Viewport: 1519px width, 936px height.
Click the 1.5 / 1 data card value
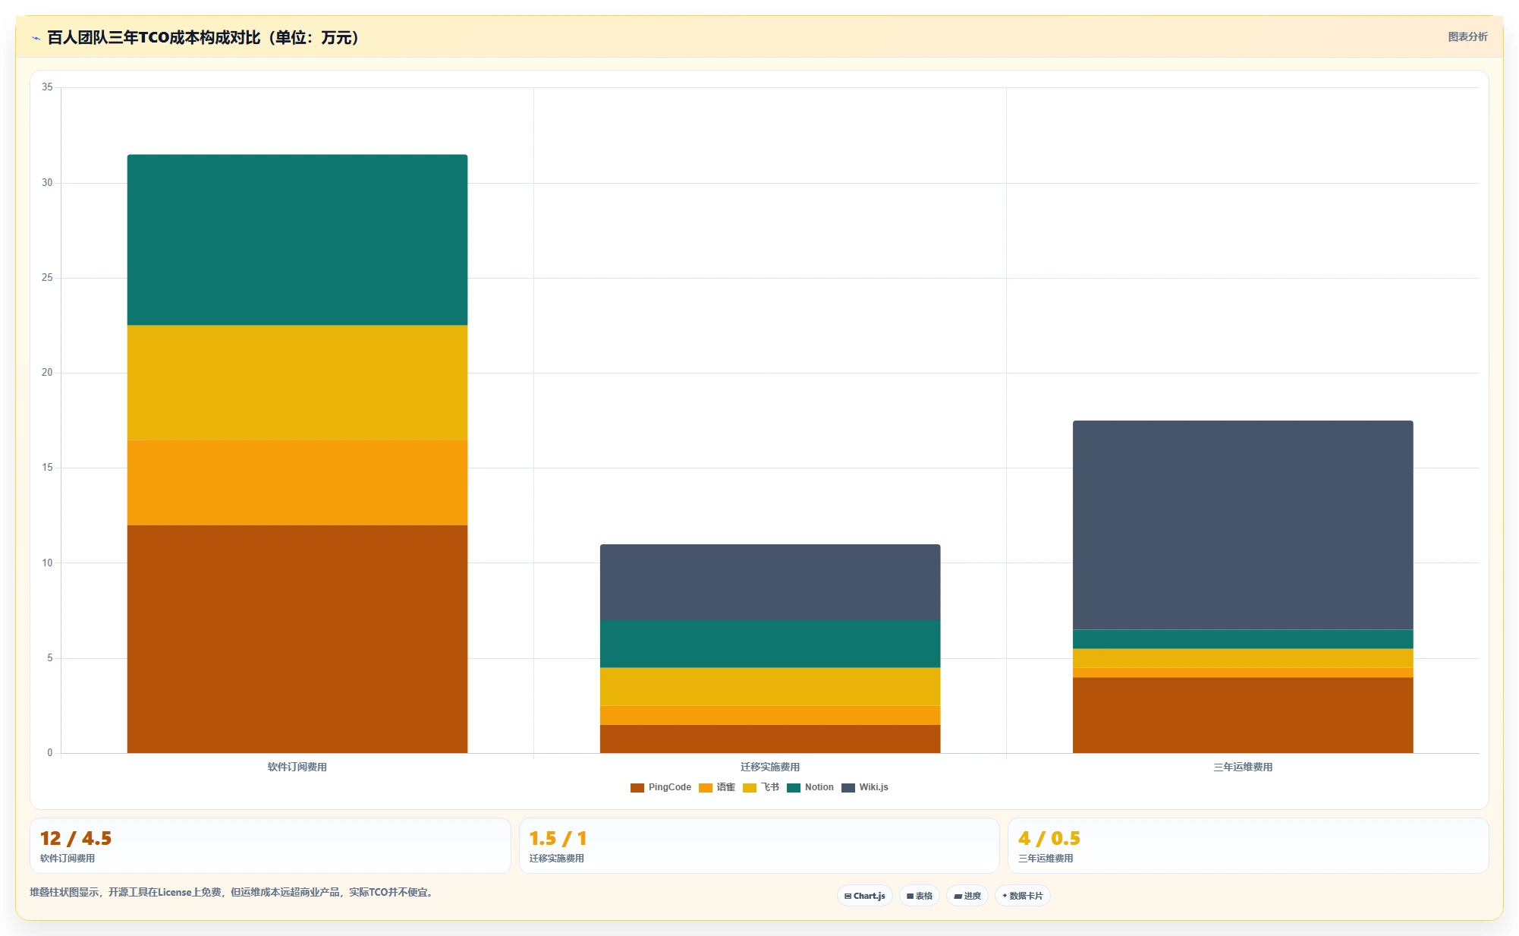[558, 838]
